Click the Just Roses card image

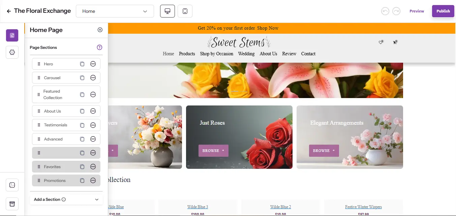pyautogui.click(x=239, y=137)
